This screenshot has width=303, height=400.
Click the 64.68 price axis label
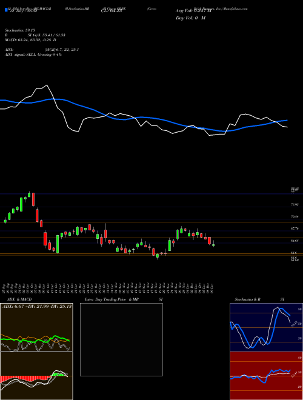click(295, 241)
